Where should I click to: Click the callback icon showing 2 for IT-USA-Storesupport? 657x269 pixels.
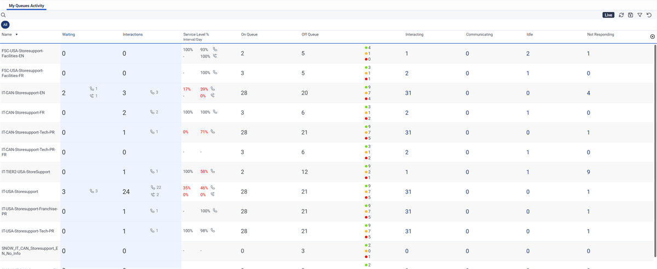pyautogui.click(x=152, y=195)
